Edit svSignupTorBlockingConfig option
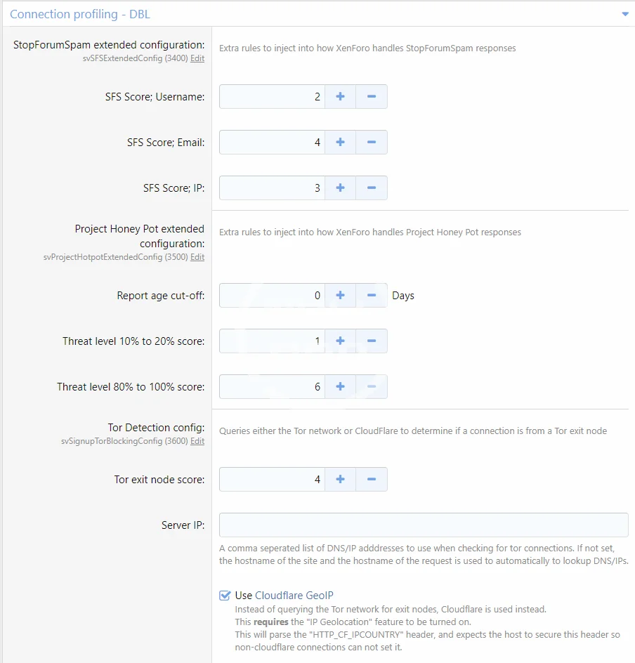The height and width of the screenshot is (663, 635). coord(197,442)
